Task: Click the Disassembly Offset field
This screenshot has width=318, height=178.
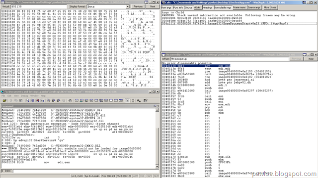Action: click(230, 59)
